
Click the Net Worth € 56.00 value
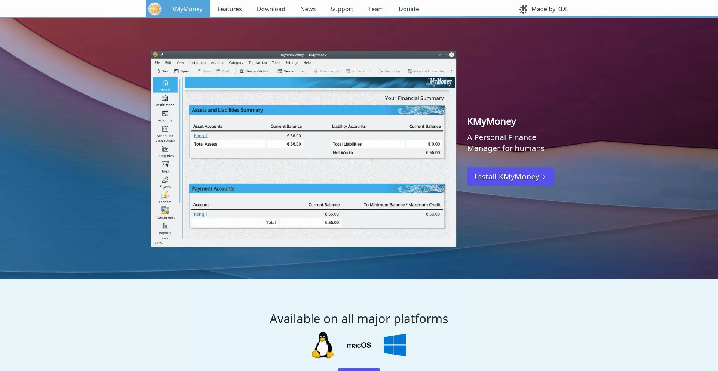click(x=433, y=152)
